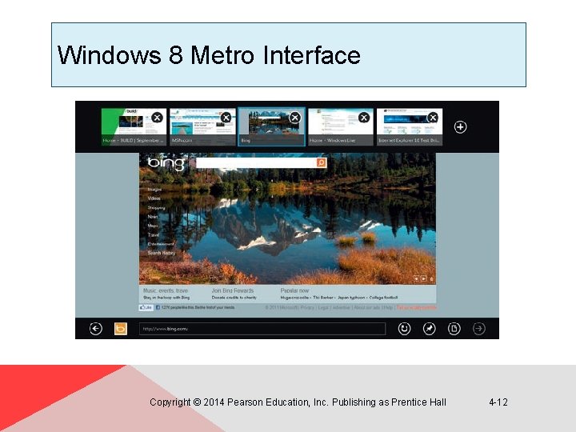Refresh the page with the reload icon
The height and width of the screenshot is (432, 576).
[x=404, y=329]
